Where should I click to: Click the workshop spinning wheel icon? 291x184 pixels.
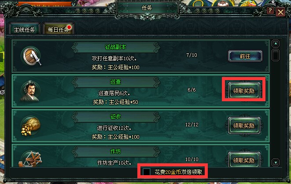[x=30, y=159]
